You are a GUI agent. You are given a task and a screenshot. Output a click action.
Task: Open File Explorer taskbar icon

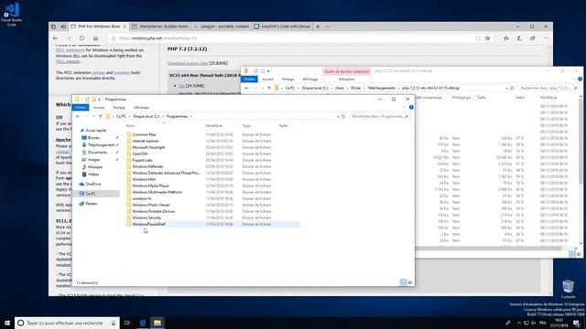[x=157, y=323]
